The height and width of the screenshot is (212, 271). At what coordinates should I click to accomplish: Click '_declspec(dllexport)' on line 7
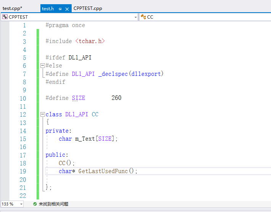click(131, 74)
